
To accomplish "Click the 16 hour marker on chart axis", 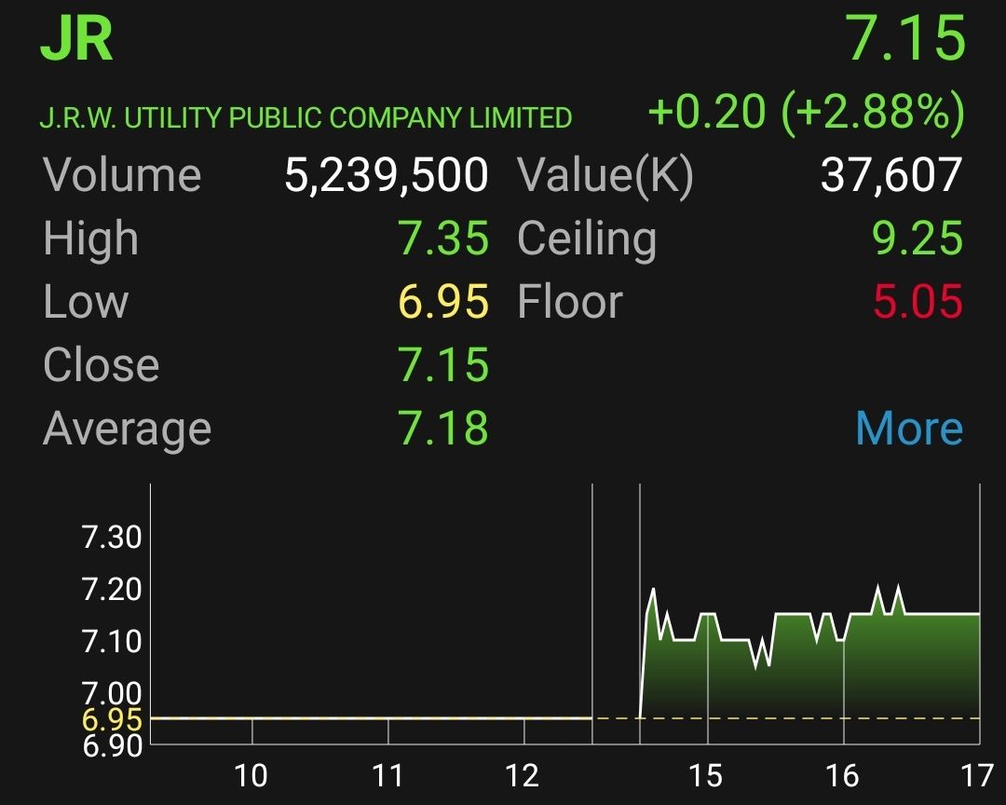I will pyautogui.click(x=841, y=776).
